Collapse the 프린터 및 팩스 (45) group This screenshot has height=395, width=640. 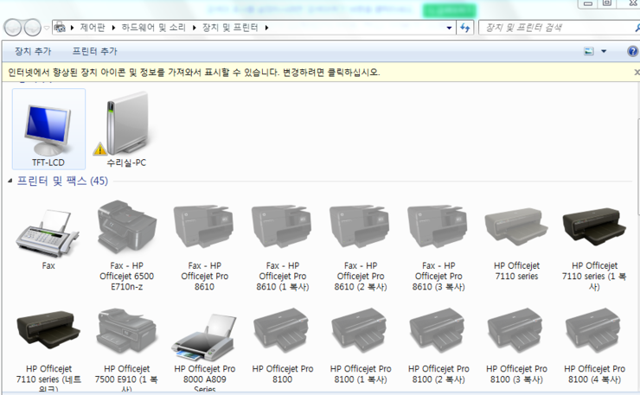[x=11, y=182]
